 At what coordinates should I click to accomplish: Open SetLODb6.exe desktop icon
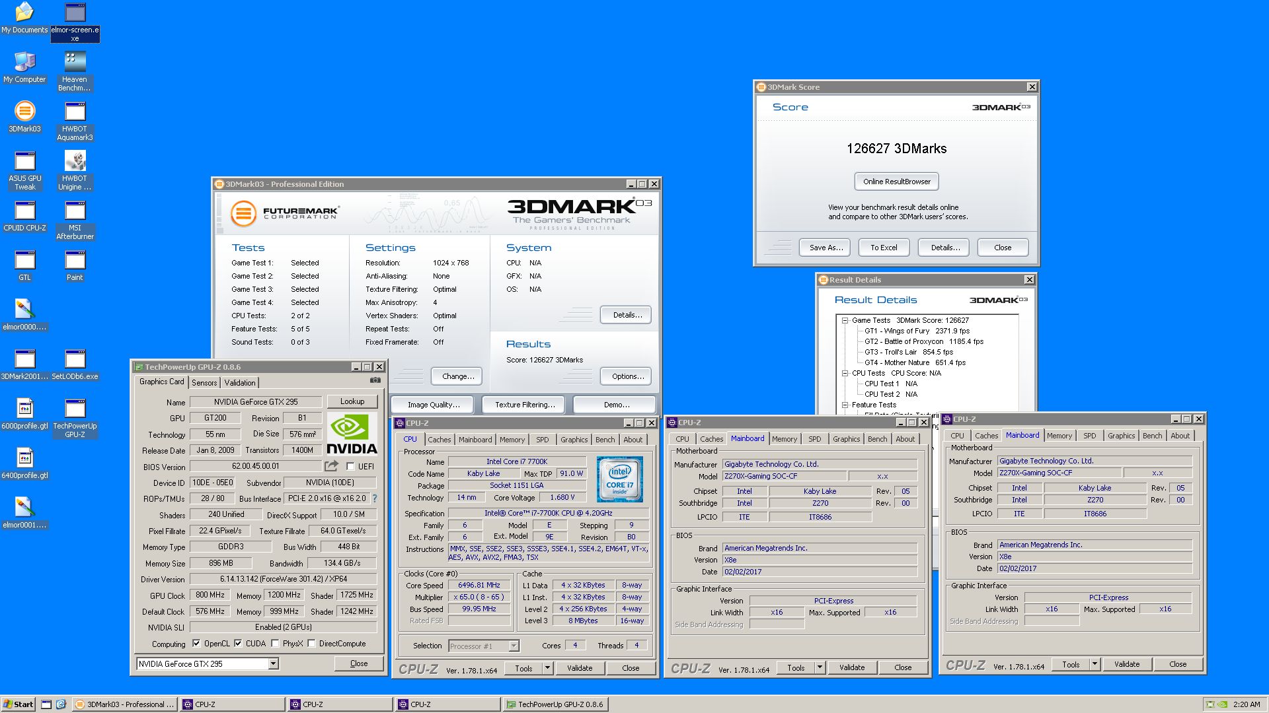point(75,364)
